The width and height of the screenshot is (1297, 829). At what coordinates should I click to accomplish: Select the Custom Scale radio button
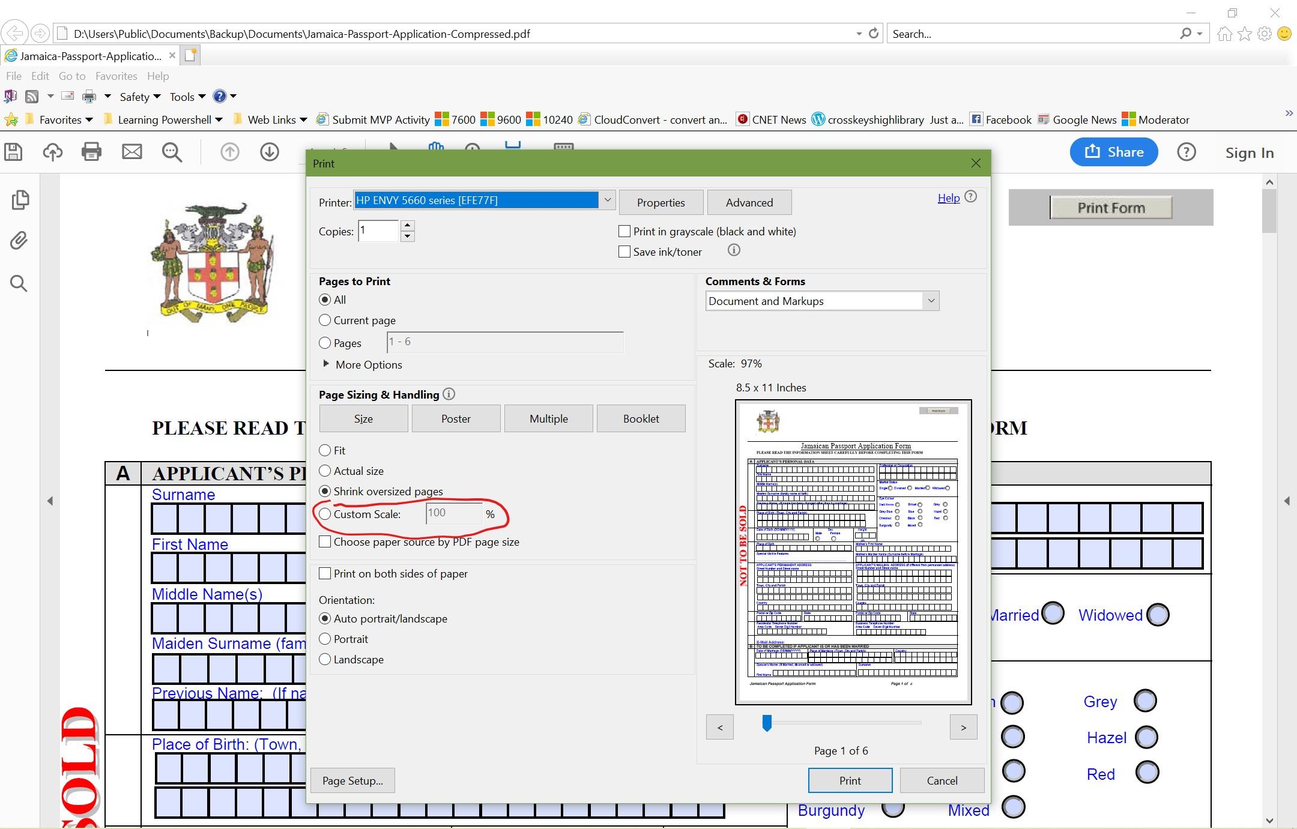(x=325, y=514)
